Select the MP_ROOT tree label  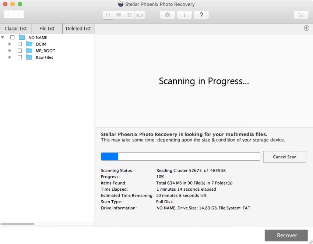click(46, 51)
